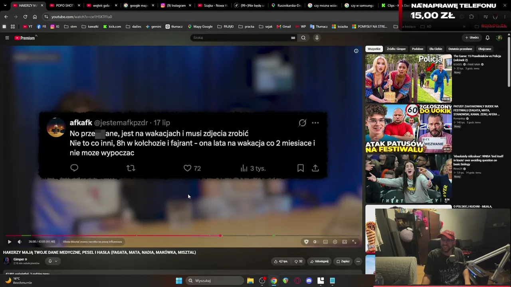Screen dimensions: 511x287
Task: Open the gemini bookmark
Action: point(153,27)
